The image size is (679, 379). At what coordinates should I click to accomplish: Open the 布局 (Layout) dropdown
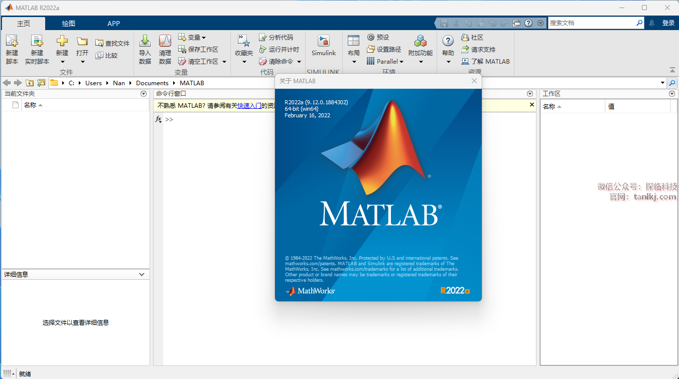pyautogui.click(x=354, y=62)
